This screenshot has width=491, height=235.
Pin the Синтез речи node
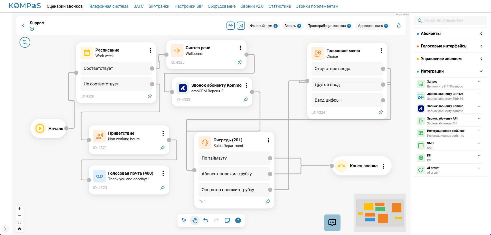[240, 62]
